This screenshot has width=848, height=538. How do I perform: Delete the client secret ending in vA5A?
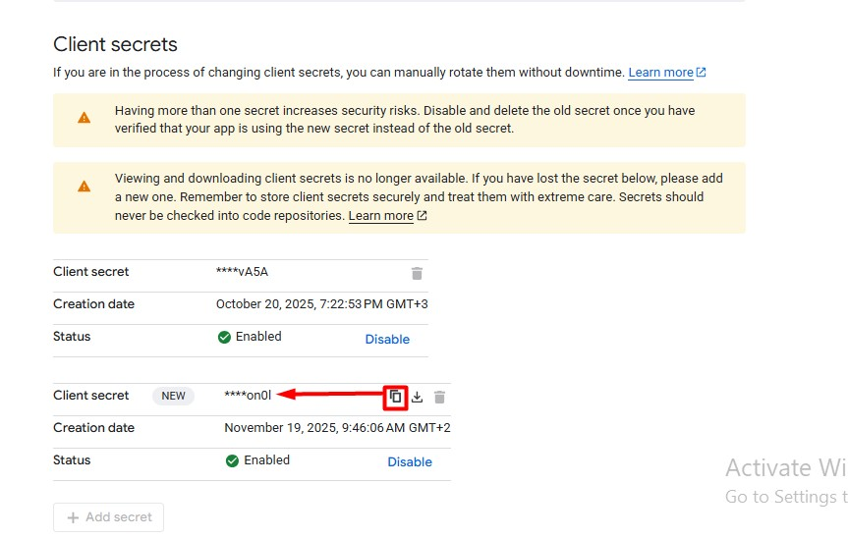point(417,273)
